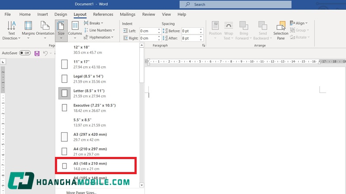
Task: Open the Design tab
Action: coord(61,14)
